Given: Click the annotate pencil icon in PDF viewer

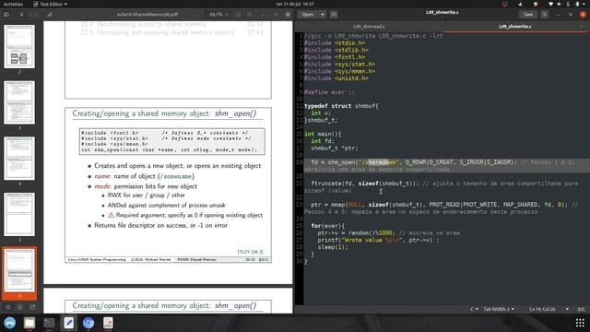Looking at the screenshot, I should (x=50, y=15).
